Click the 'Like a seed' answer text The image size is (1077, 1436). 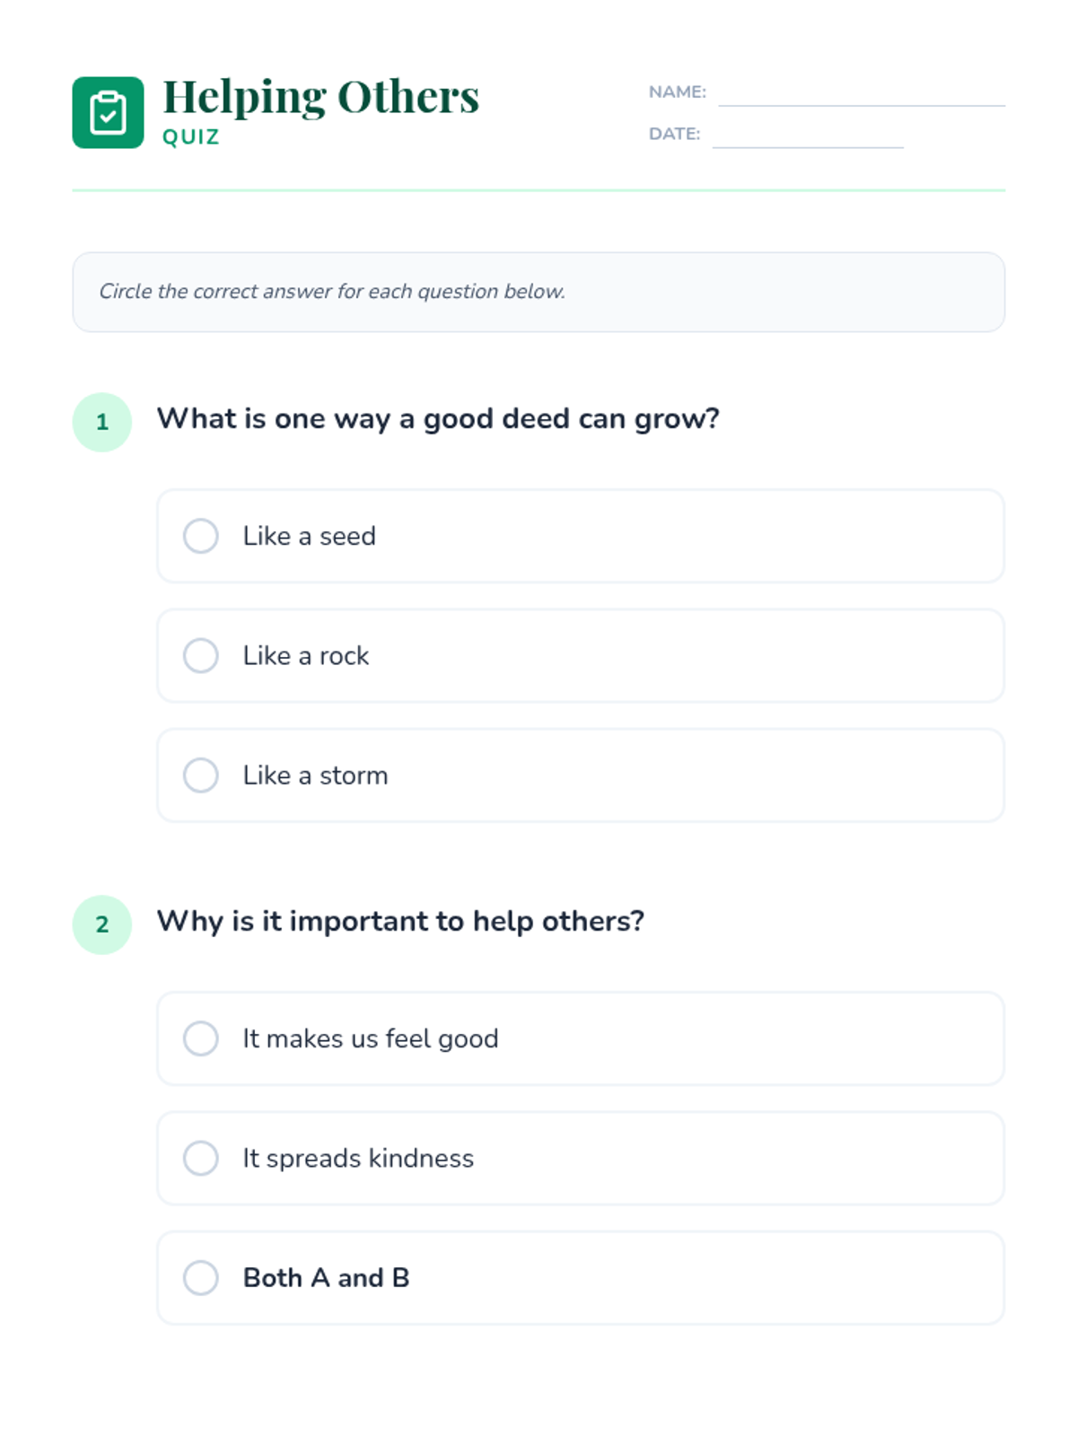309,536
